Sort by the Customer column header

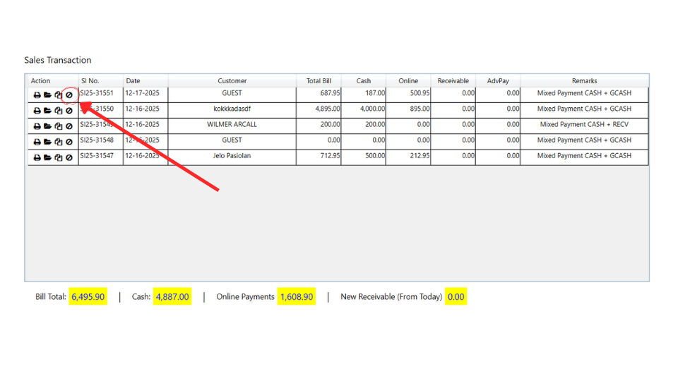pyautogui.click(x=232, y=81)
